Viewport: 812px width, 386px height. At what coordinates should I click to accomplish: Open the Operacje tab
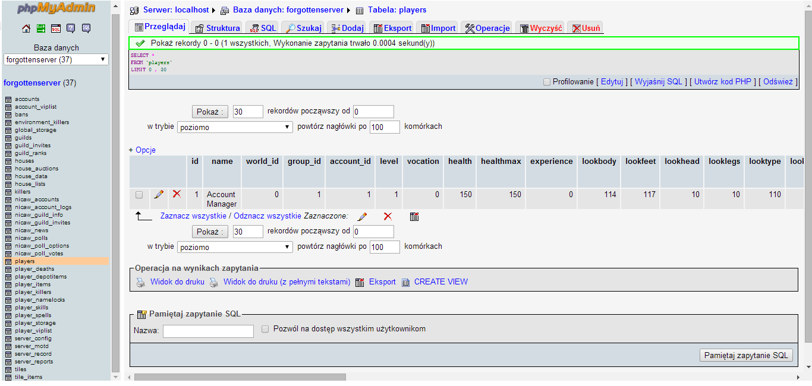pyautogui.click(x=487, y=28)
